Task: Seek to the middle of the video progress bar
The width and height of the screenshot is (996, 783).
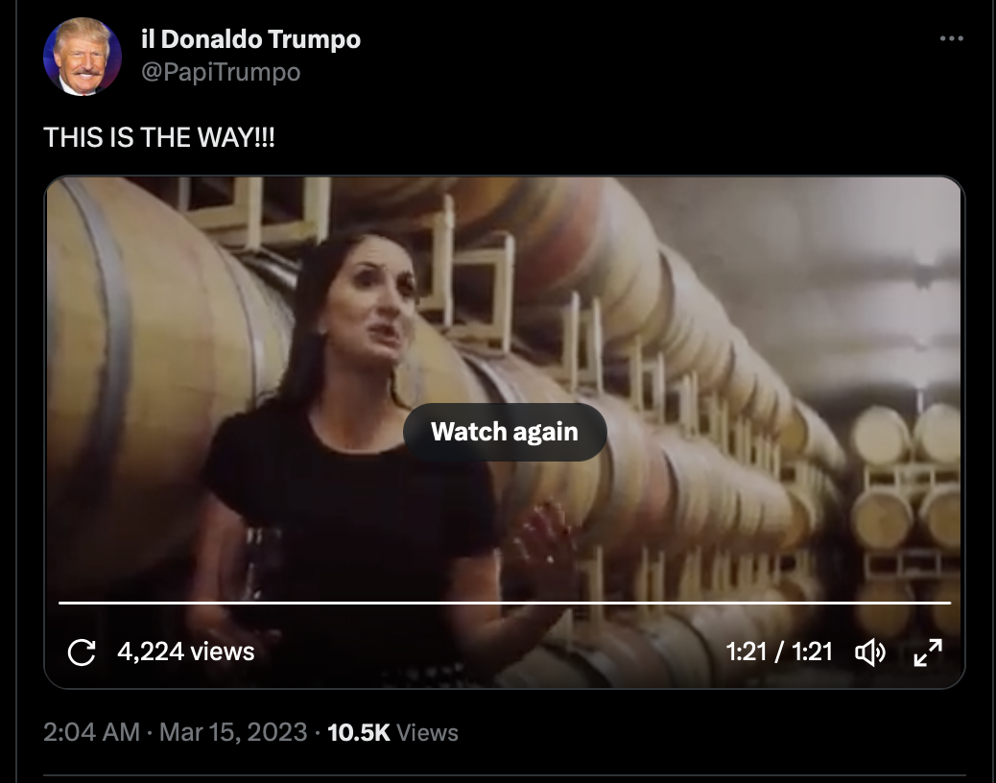Action: 505,602
